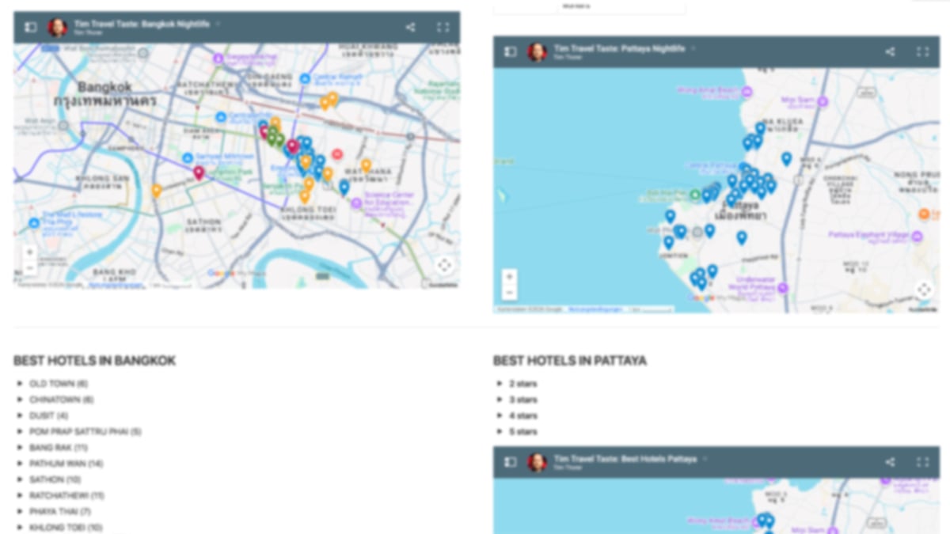Image resolution: width=950 pixels, height=534 pixels.
Task: Share the Pattaya Nightlife map
Action: 889,51
